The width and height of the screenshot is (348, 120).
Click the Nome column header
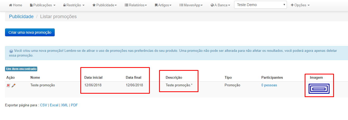pyautogui.click(x=35, y=77)
